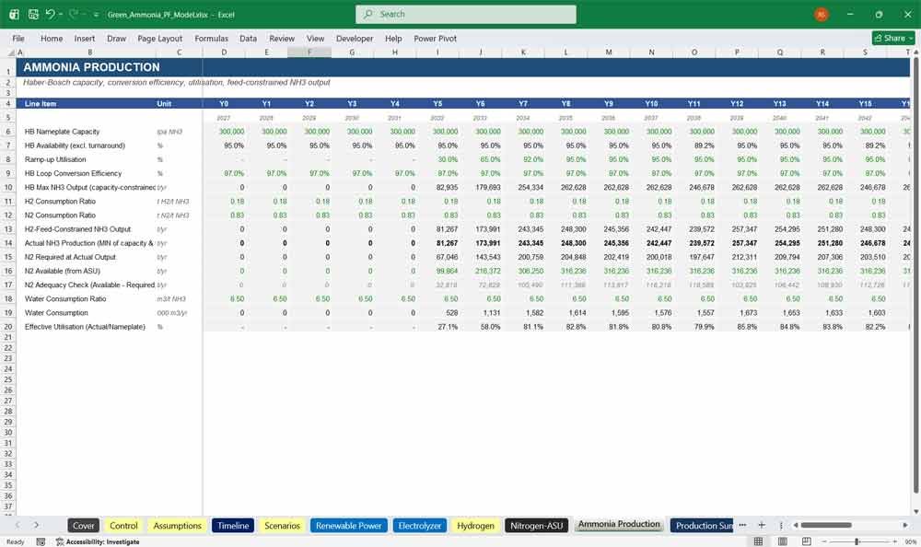The image size is (921, 547).
Task: Open Customize Quick Access Toolbar dropdown
Action: coord(96,15)
